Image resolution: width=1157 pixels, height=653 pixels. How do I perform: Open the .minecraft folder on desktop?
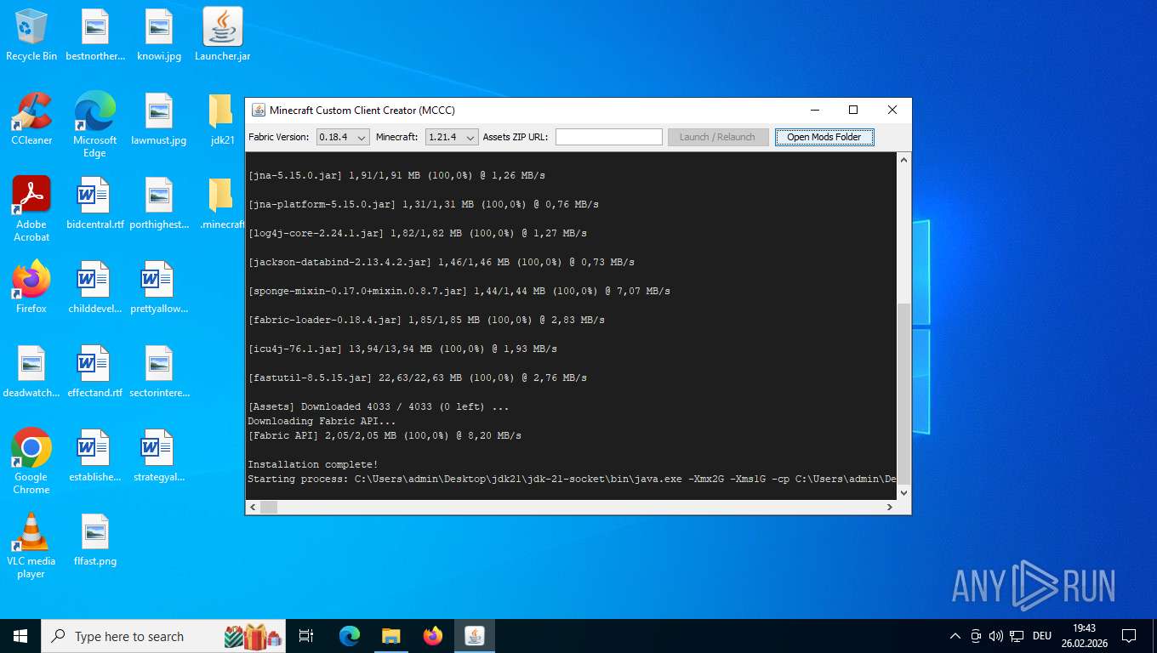222,203
